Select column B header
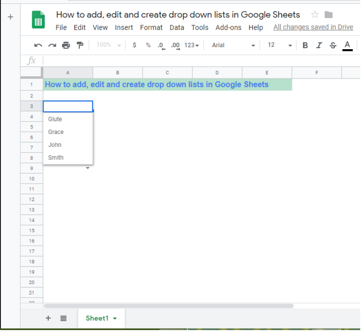The width and height of the screenshot is (363, 331). [x=117, y=73]
